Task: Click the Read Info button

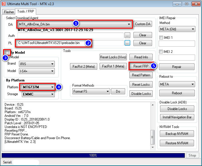Action: [x=141, y=57]
